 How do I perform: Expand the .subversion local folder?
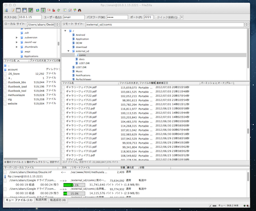(17, 37)
